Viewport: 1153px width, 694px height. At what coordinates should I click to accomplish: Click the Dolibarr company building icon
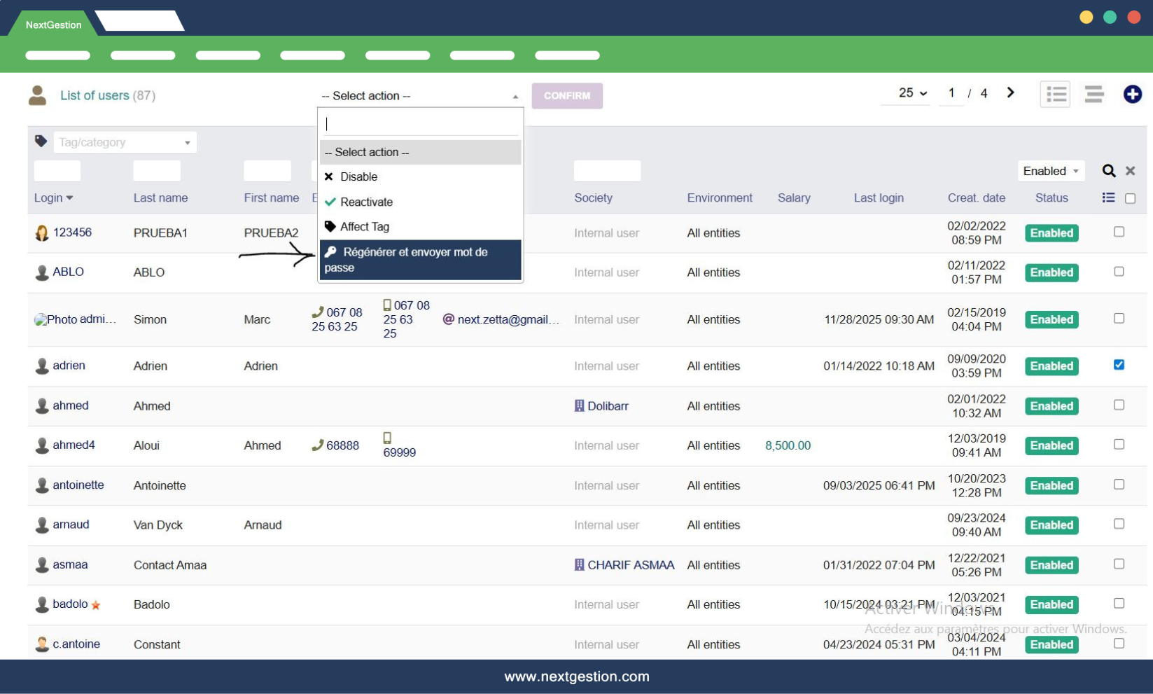[x=579, y=406]
